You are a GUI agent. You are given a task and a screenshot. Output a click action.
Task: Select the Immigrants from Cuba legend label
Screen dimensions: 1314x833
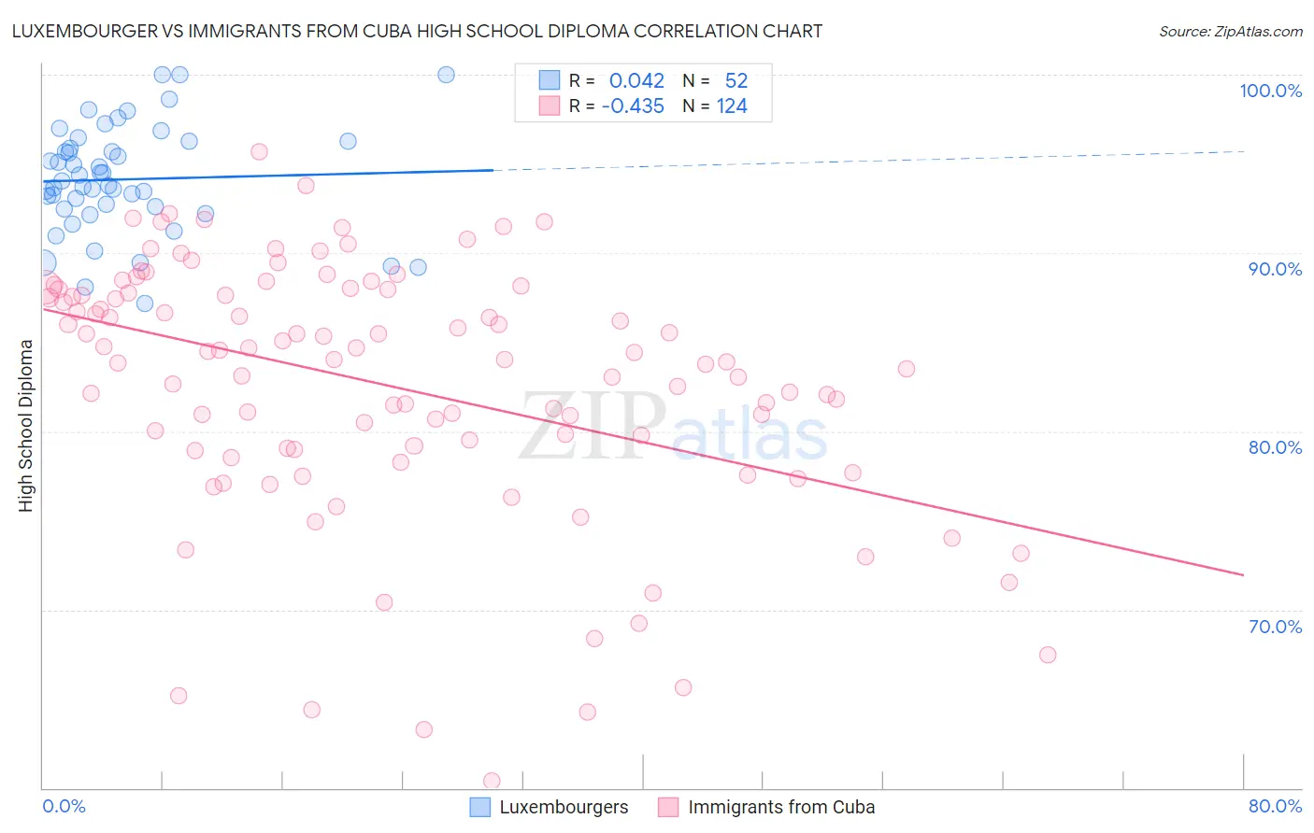pos(781,807)
